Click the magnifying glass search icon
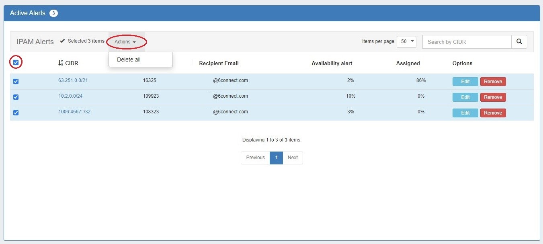This screenshot has width=543, height=244. 519,42
